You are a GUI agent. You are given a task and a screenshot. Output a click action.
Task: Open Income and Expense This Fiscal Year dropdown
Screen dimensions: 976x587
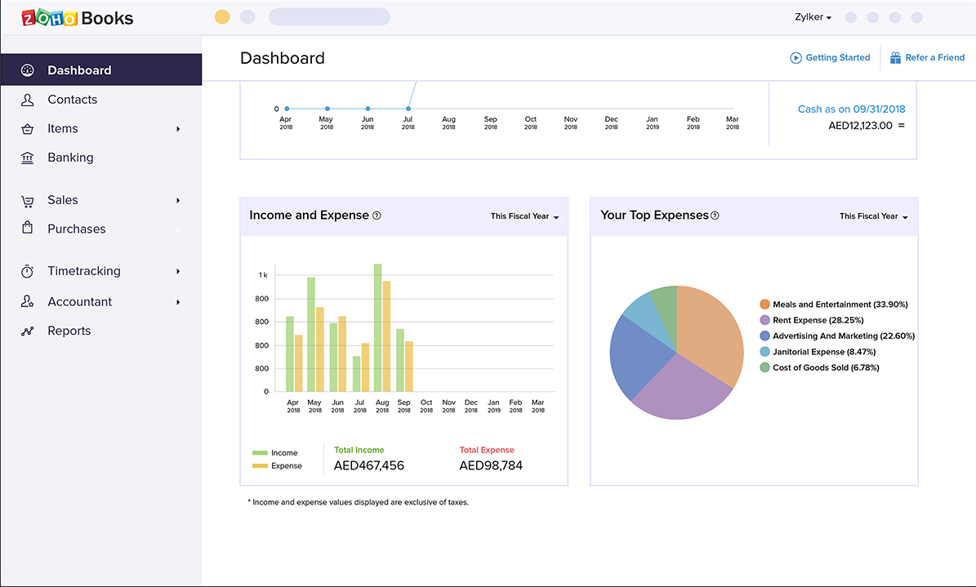[x=524, y=216]
